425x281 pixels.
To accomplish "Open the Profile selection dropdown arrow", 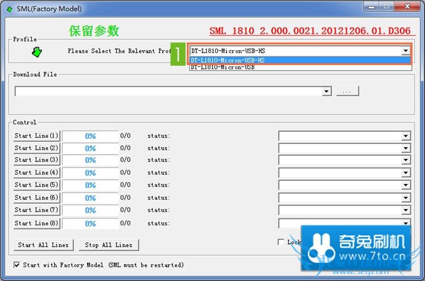I will click(406, 51).
